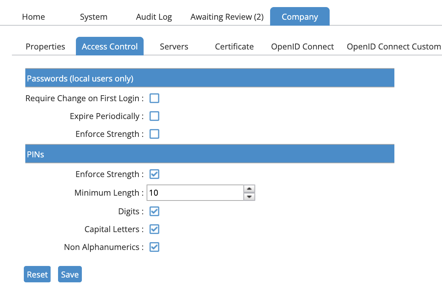
Task: Click the up arrow on Minimum Length
Action: 249,189
